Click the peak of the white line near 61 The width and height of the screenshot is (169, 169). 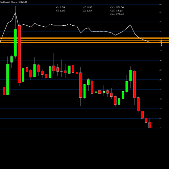pyautogui.click(x=15, y=13)
